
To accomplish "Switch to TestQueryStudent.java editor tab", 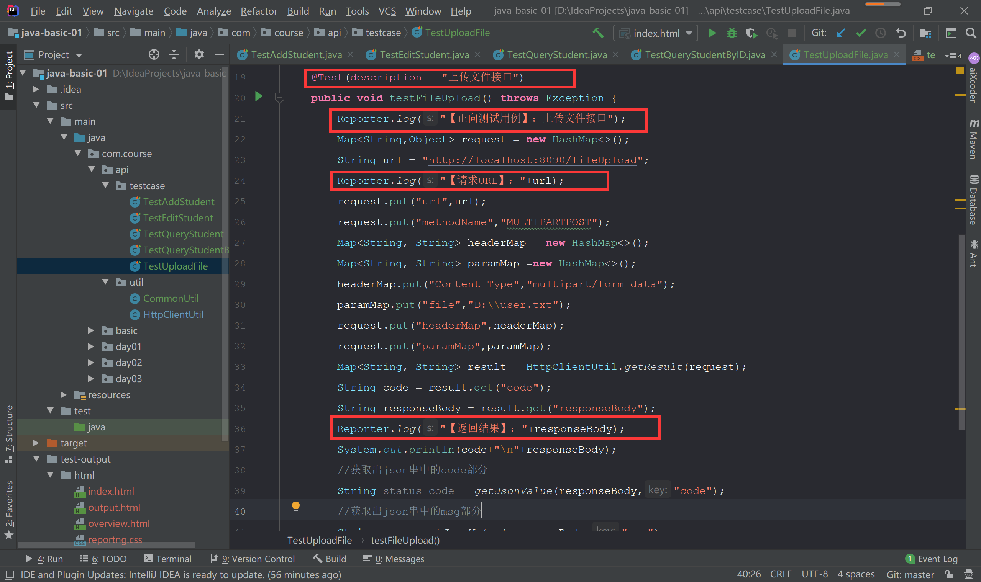I will click(x=556, y=55).
